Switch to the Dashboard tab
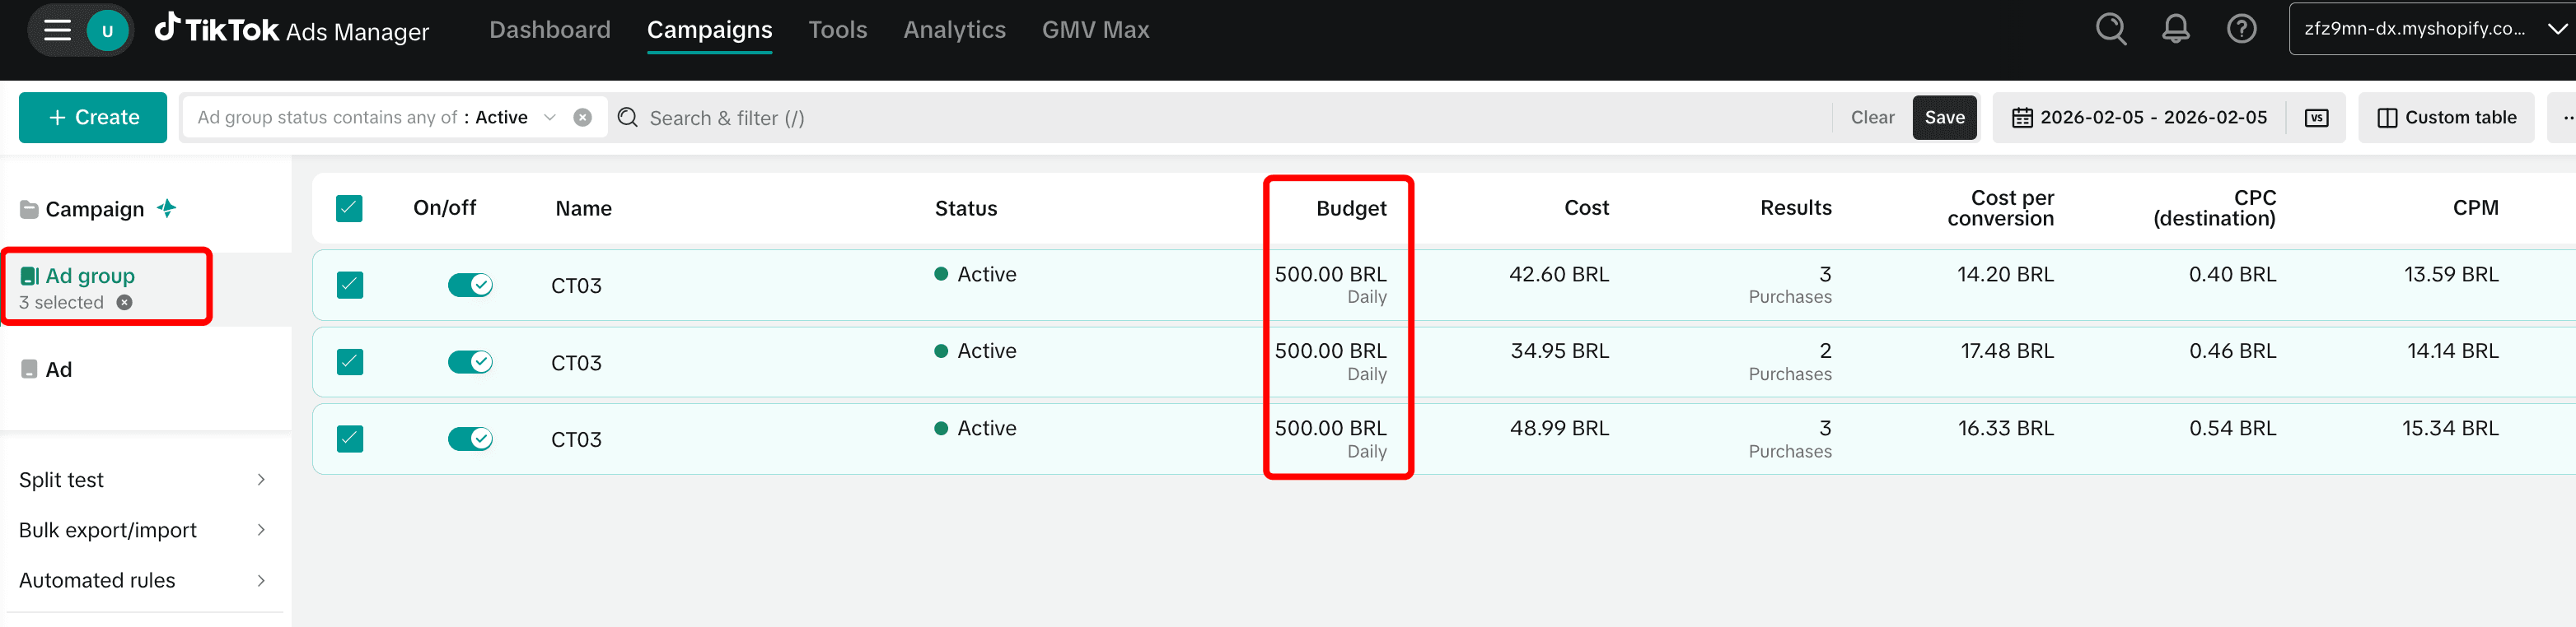 pos(549,30)
